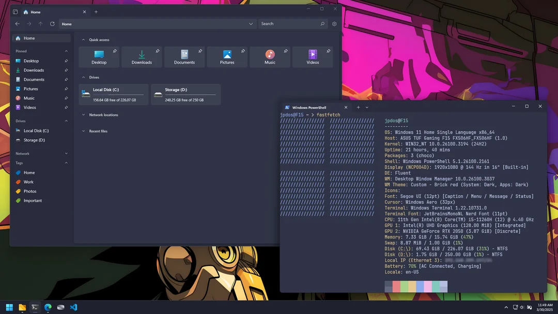Select the Home tag
This screenshot has height=314, width=558.
point(41,172)
